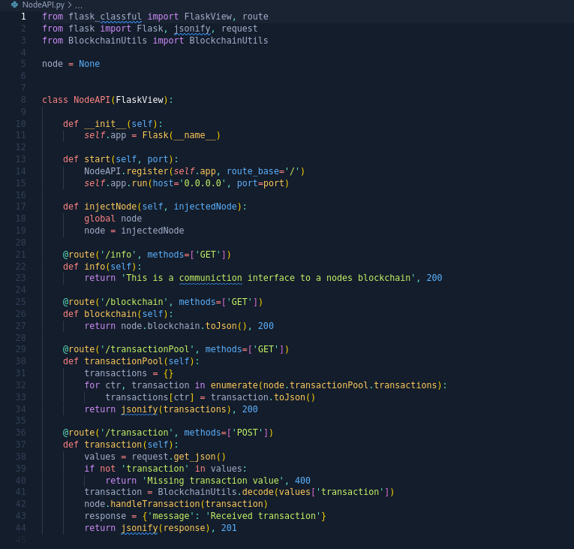Click the 200 status code on line 23

coord(434,278)
